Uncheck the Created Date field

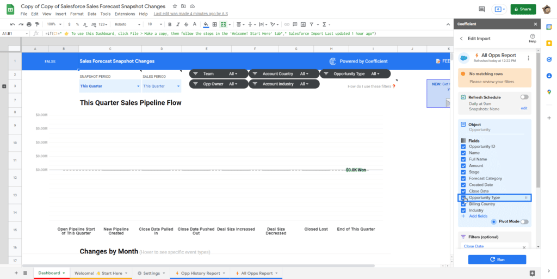(x=463, y=185)
